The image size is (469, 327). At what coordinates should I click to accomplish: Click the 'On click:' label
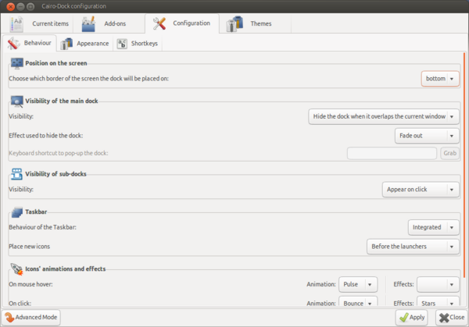click(20, 303)
